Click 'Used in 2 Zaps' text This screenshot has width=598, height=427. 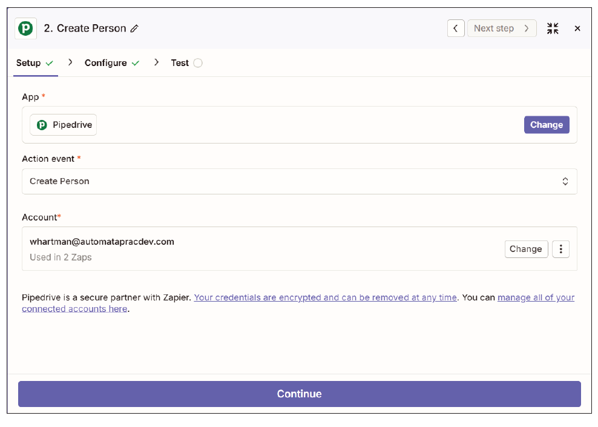click(61, 257)
